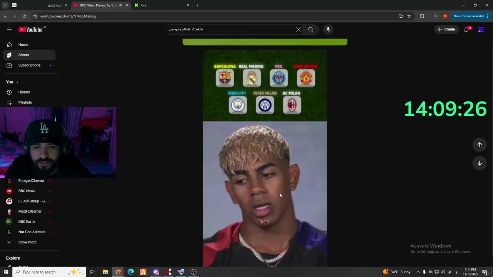Image resolution: width=493 pixels, height=277 pixels.
Task: Open Subscriptions in sidebar
Action: (29, 65)
